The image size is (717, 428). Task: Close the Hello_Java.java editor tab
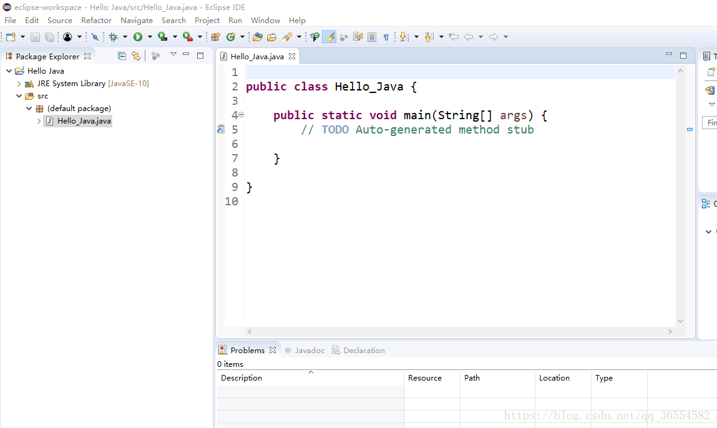(292, 56)
